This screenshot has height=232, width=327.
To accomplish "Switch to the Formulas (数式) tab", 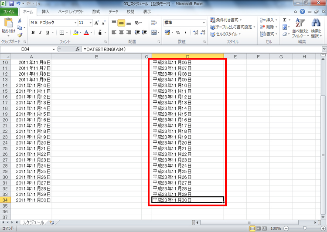I will [96, 12].
